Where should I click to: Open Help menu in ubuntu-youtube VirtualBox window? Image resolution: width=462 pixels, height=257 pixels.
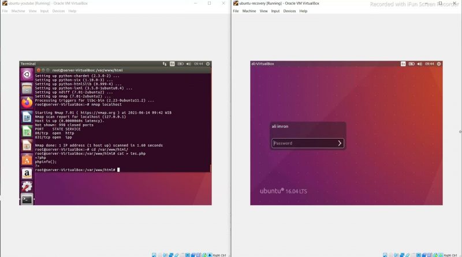tap(72, 11)
